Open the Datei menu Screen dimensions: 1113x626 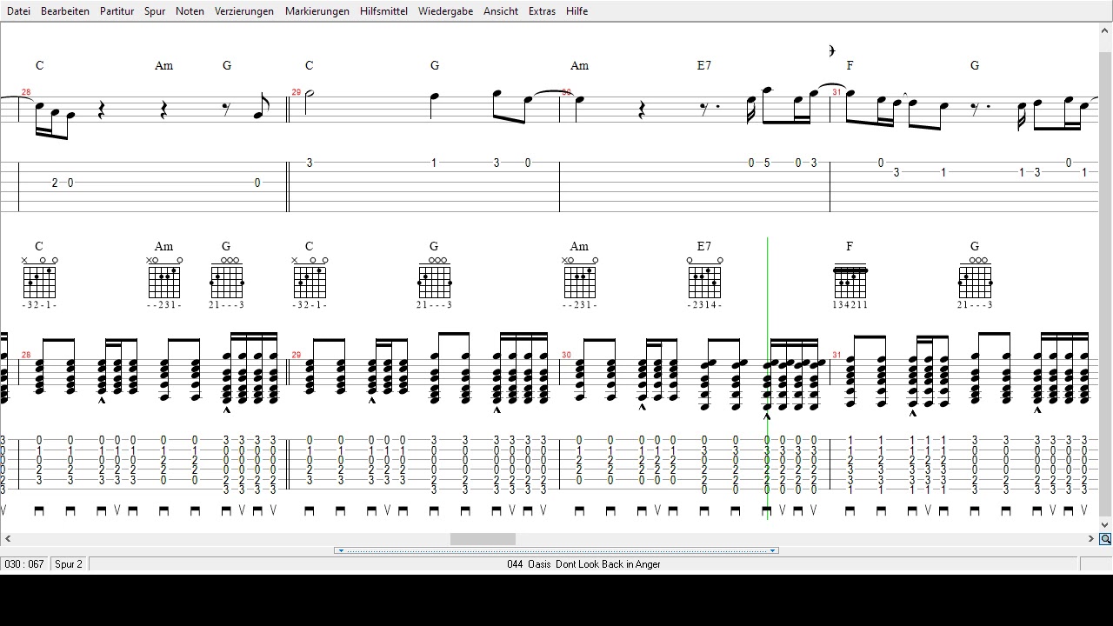click(x=18, y=11)
